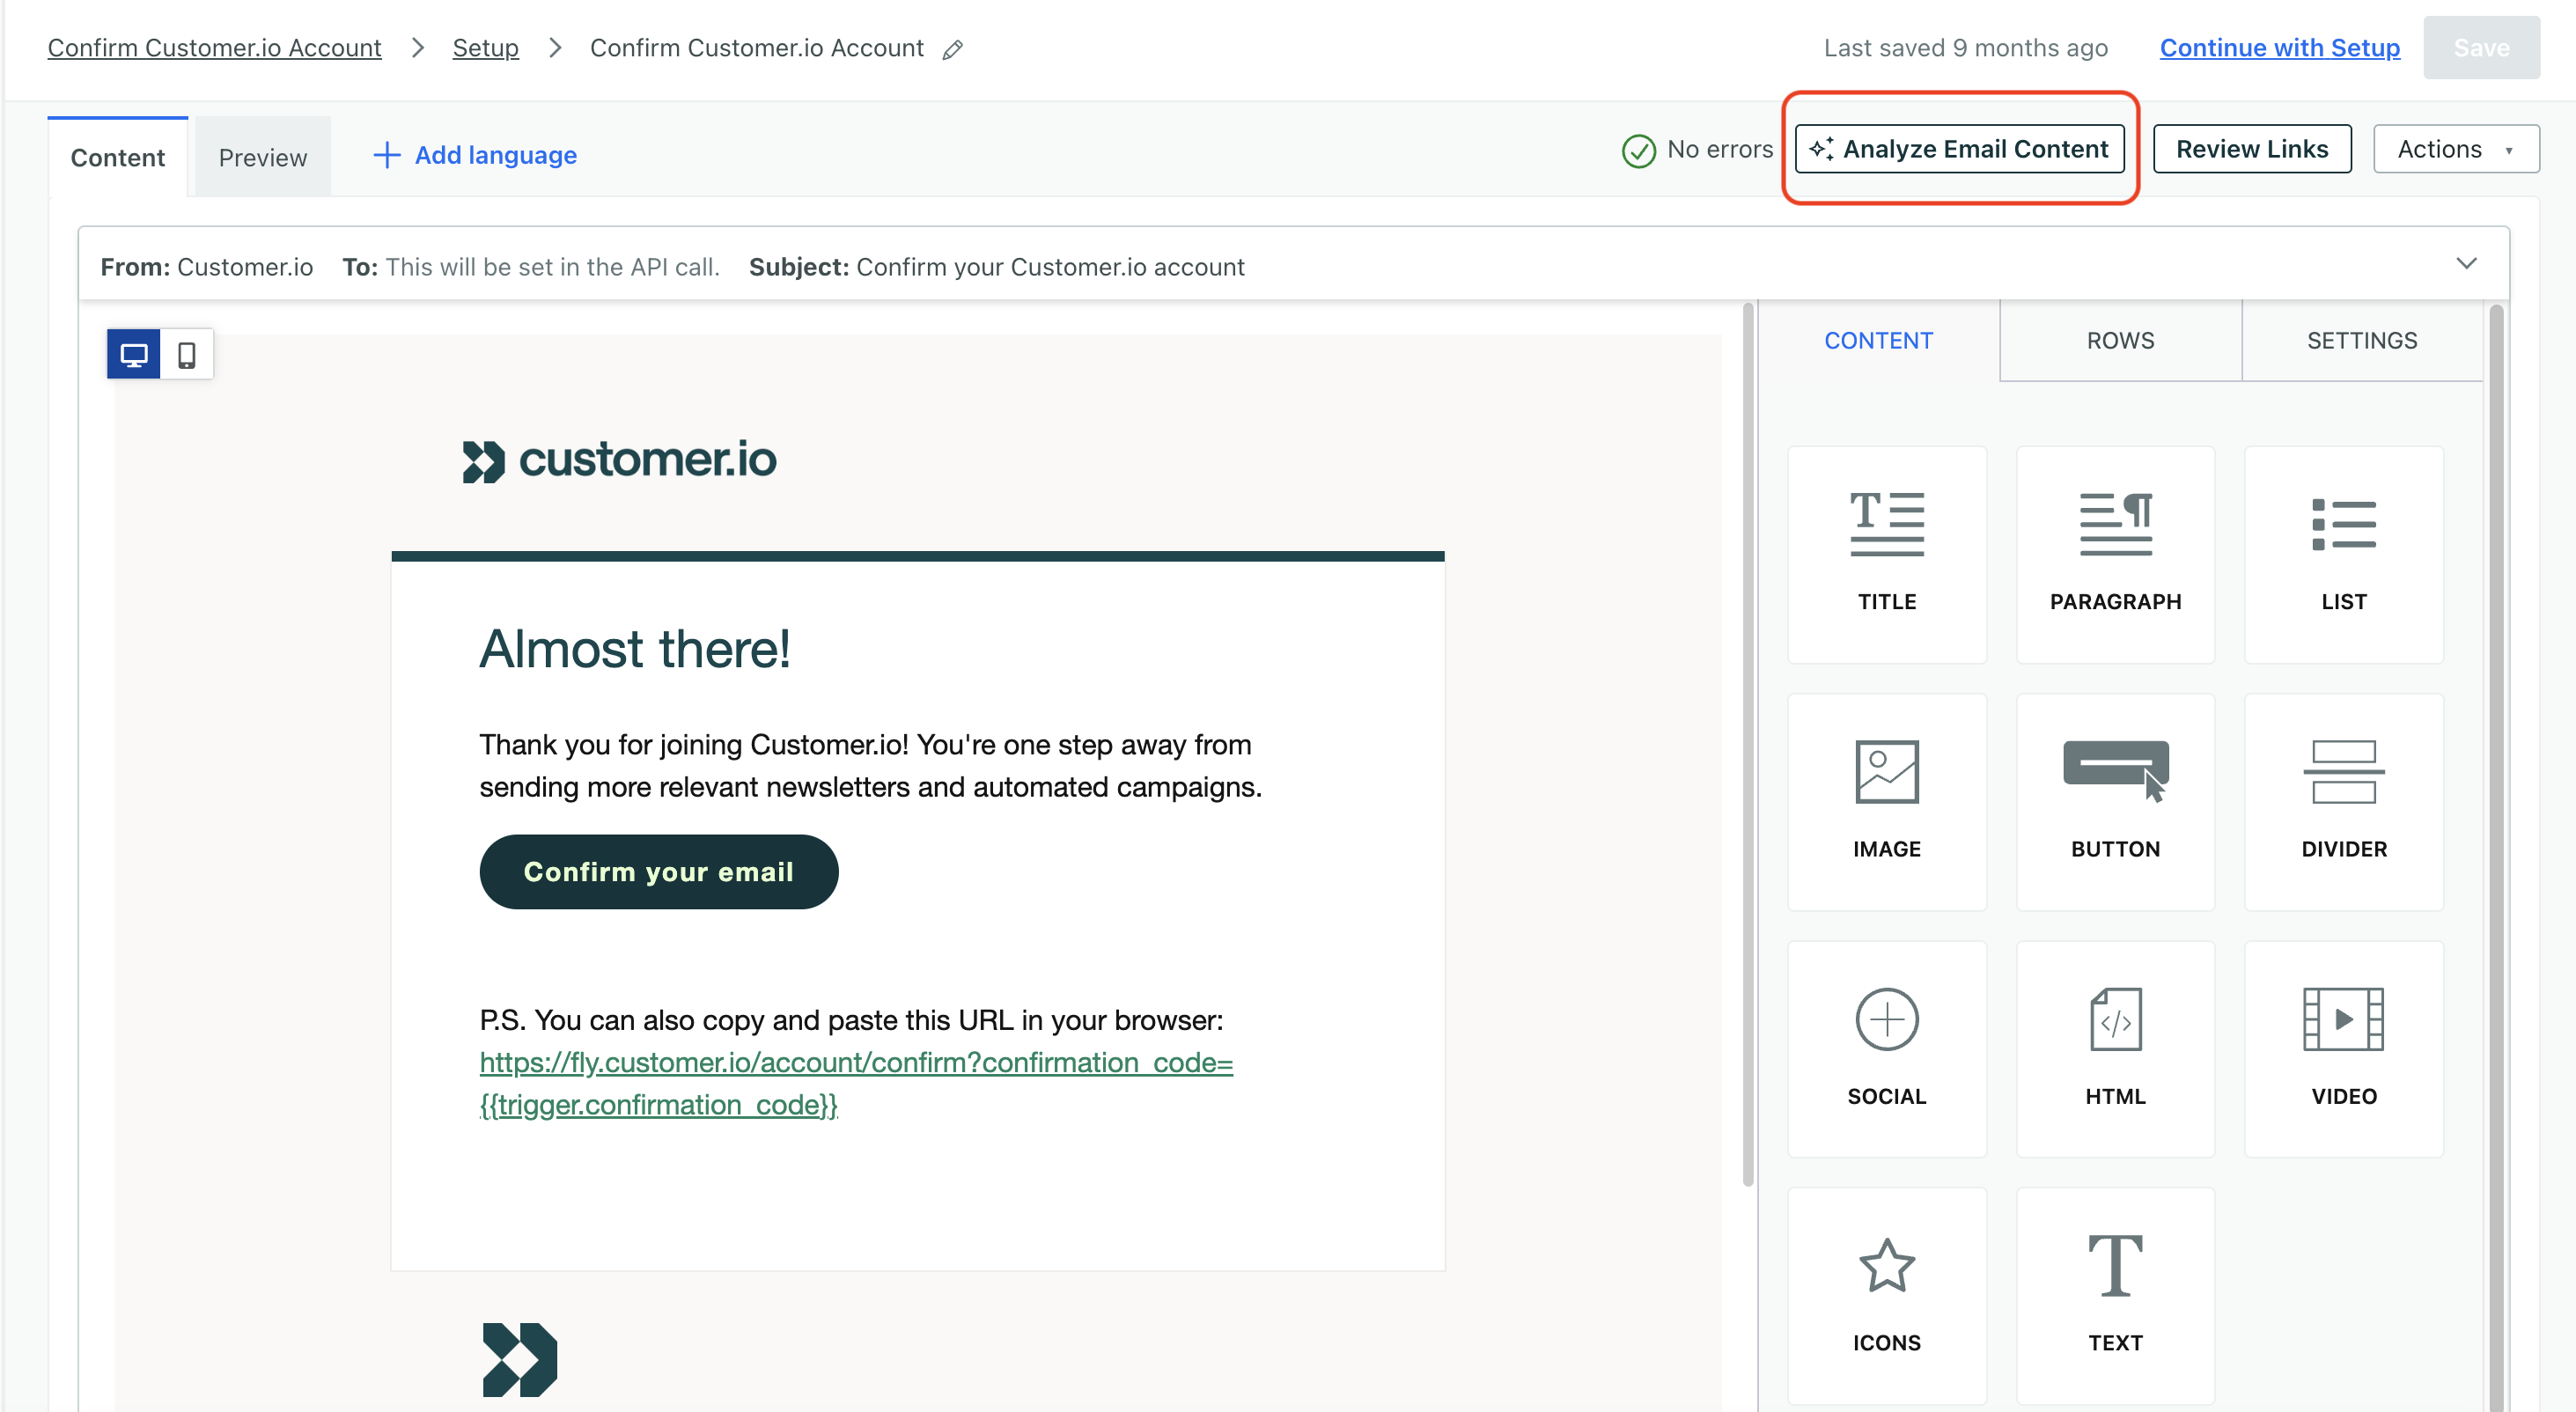This screenshot has height=1412, width=2576.
Task: Click the No errors checkmark status
Action: pyautogui.click(x=1697, y=150)
